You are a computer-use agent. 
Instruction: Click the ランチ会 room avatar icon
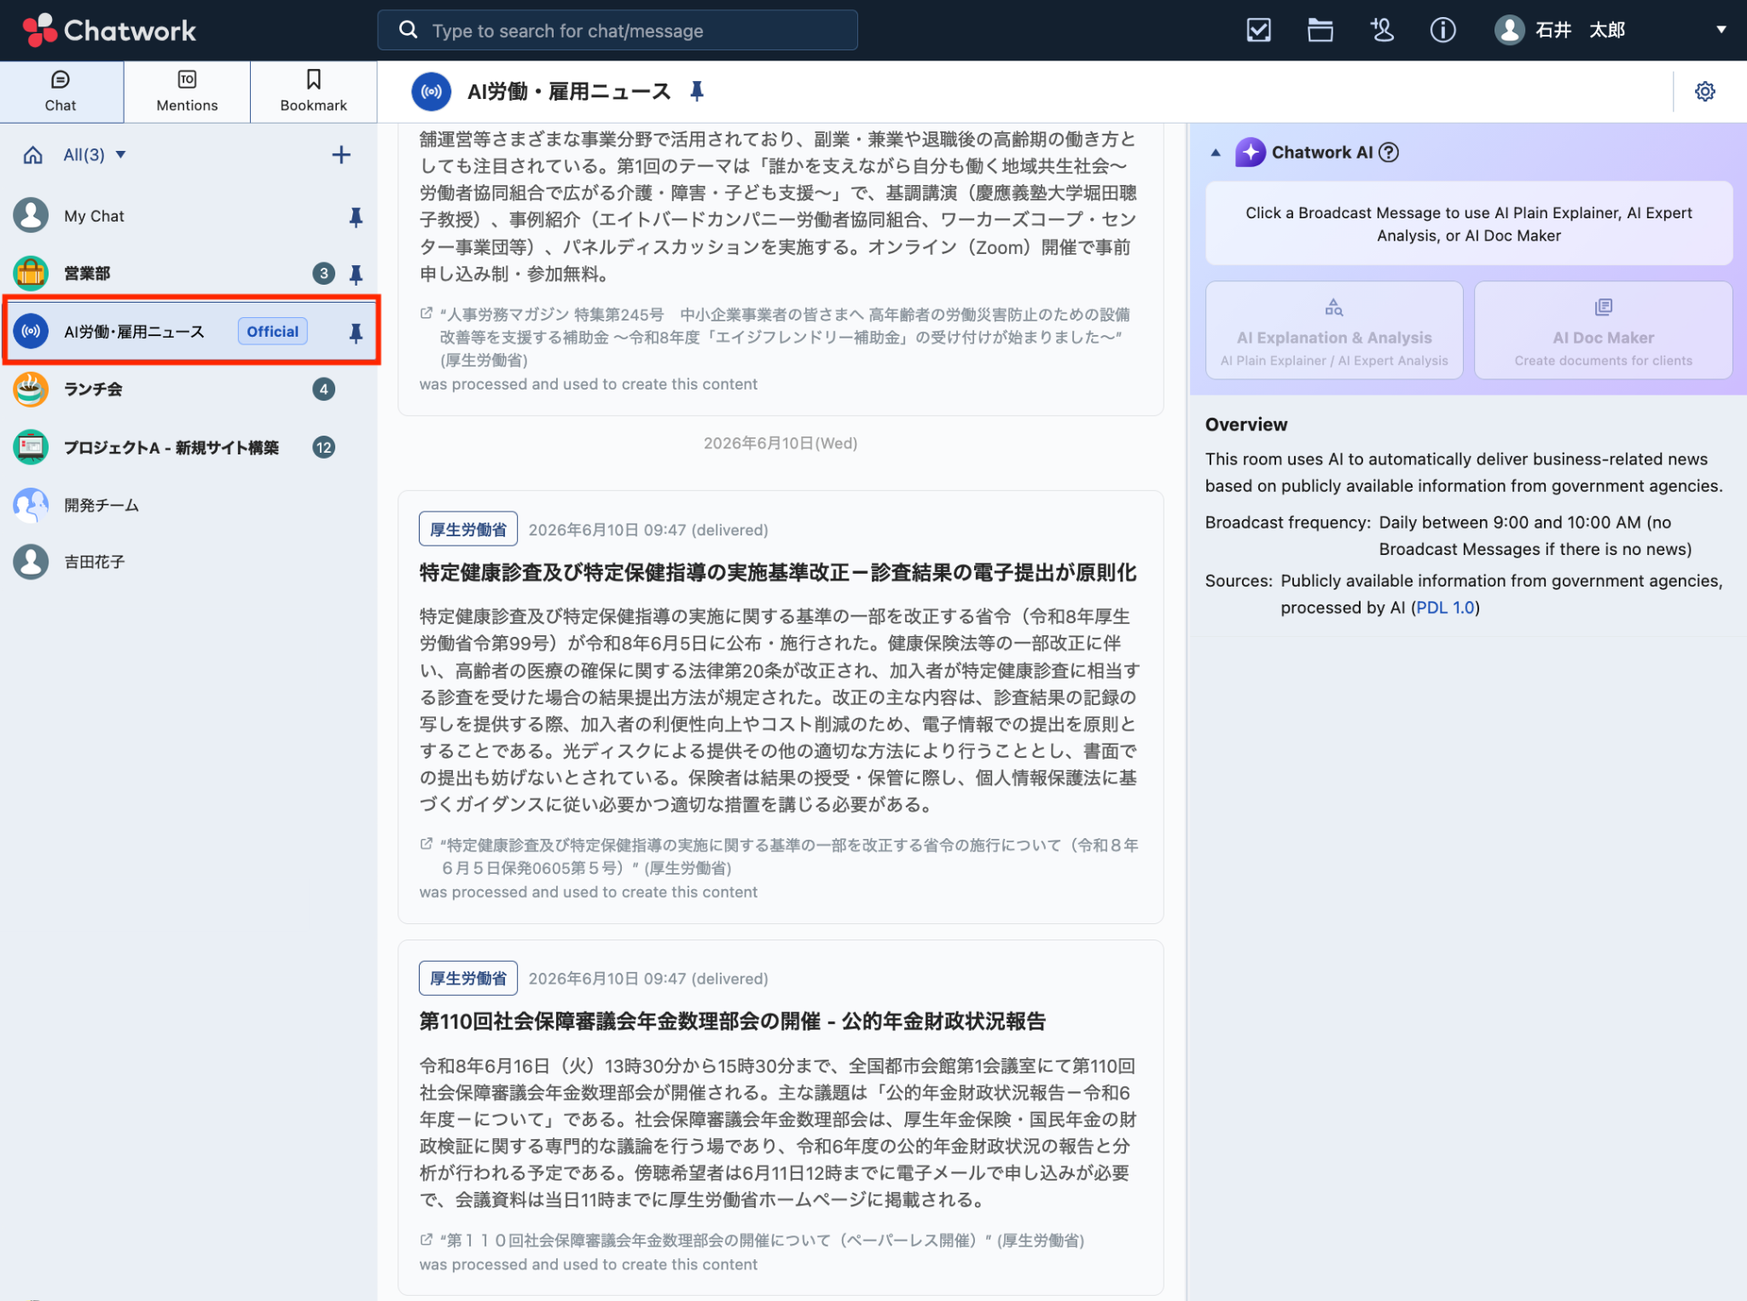tap(31, 390)
